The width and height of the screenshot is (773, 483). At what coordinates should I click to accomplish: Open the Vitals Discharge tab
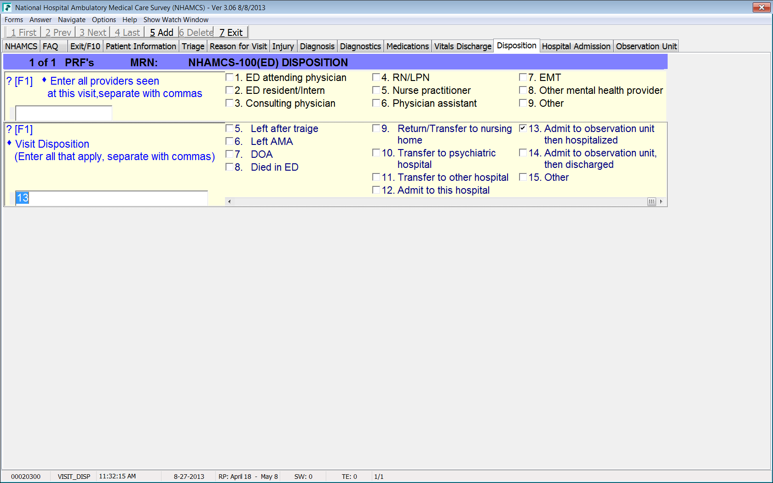click(463, 46)
